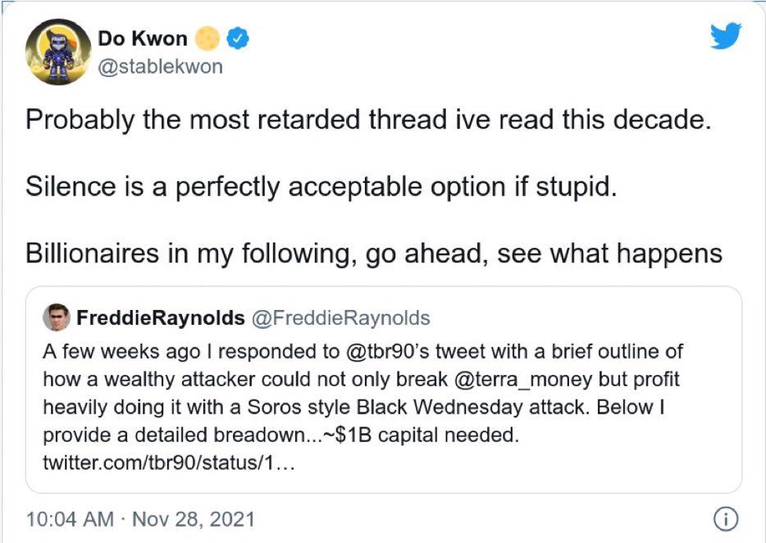Open the Do Kwon display name
Viewport: 766px width, 543px height.
pos(142,38)
